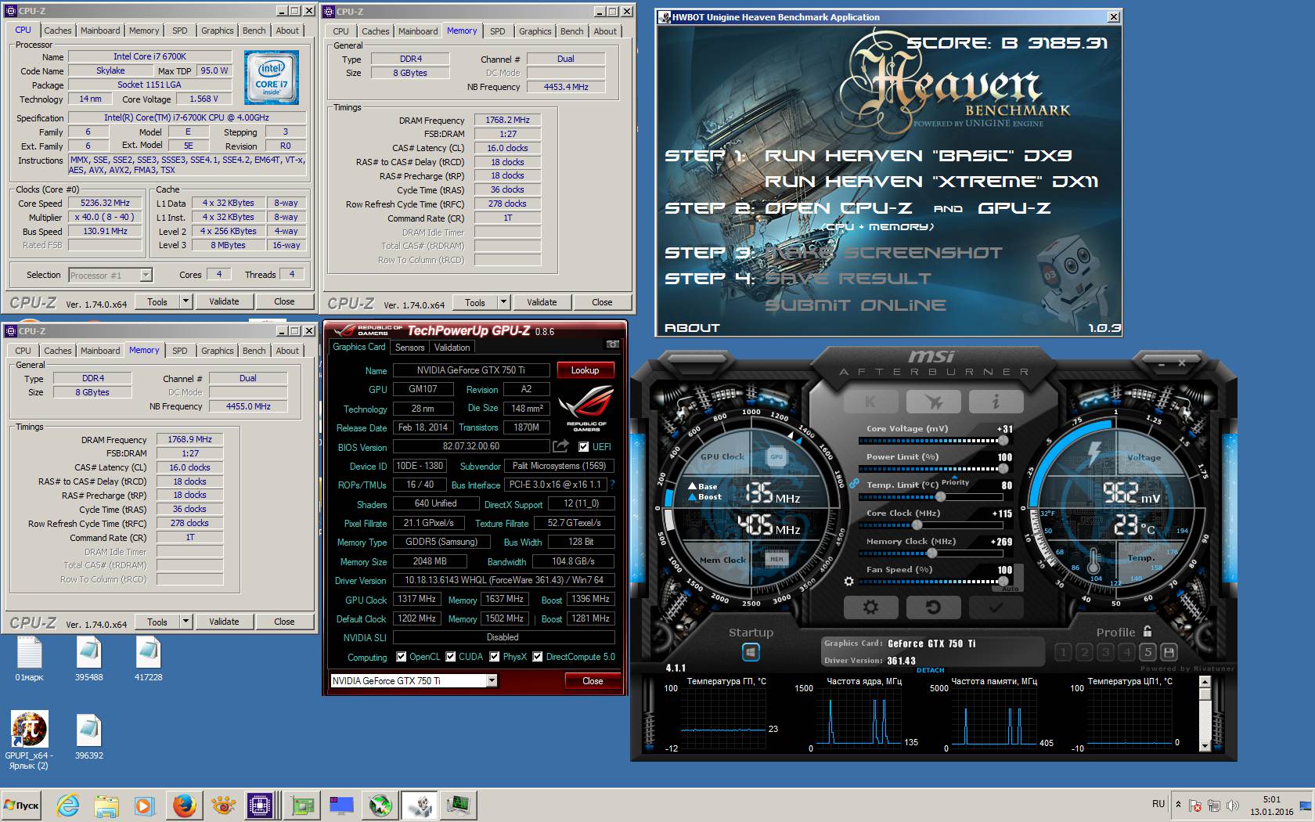Open Tools dropdown arrow in top-middle CPU-Z
Screen dimensions: 1315x822
[x=503, y=302]
